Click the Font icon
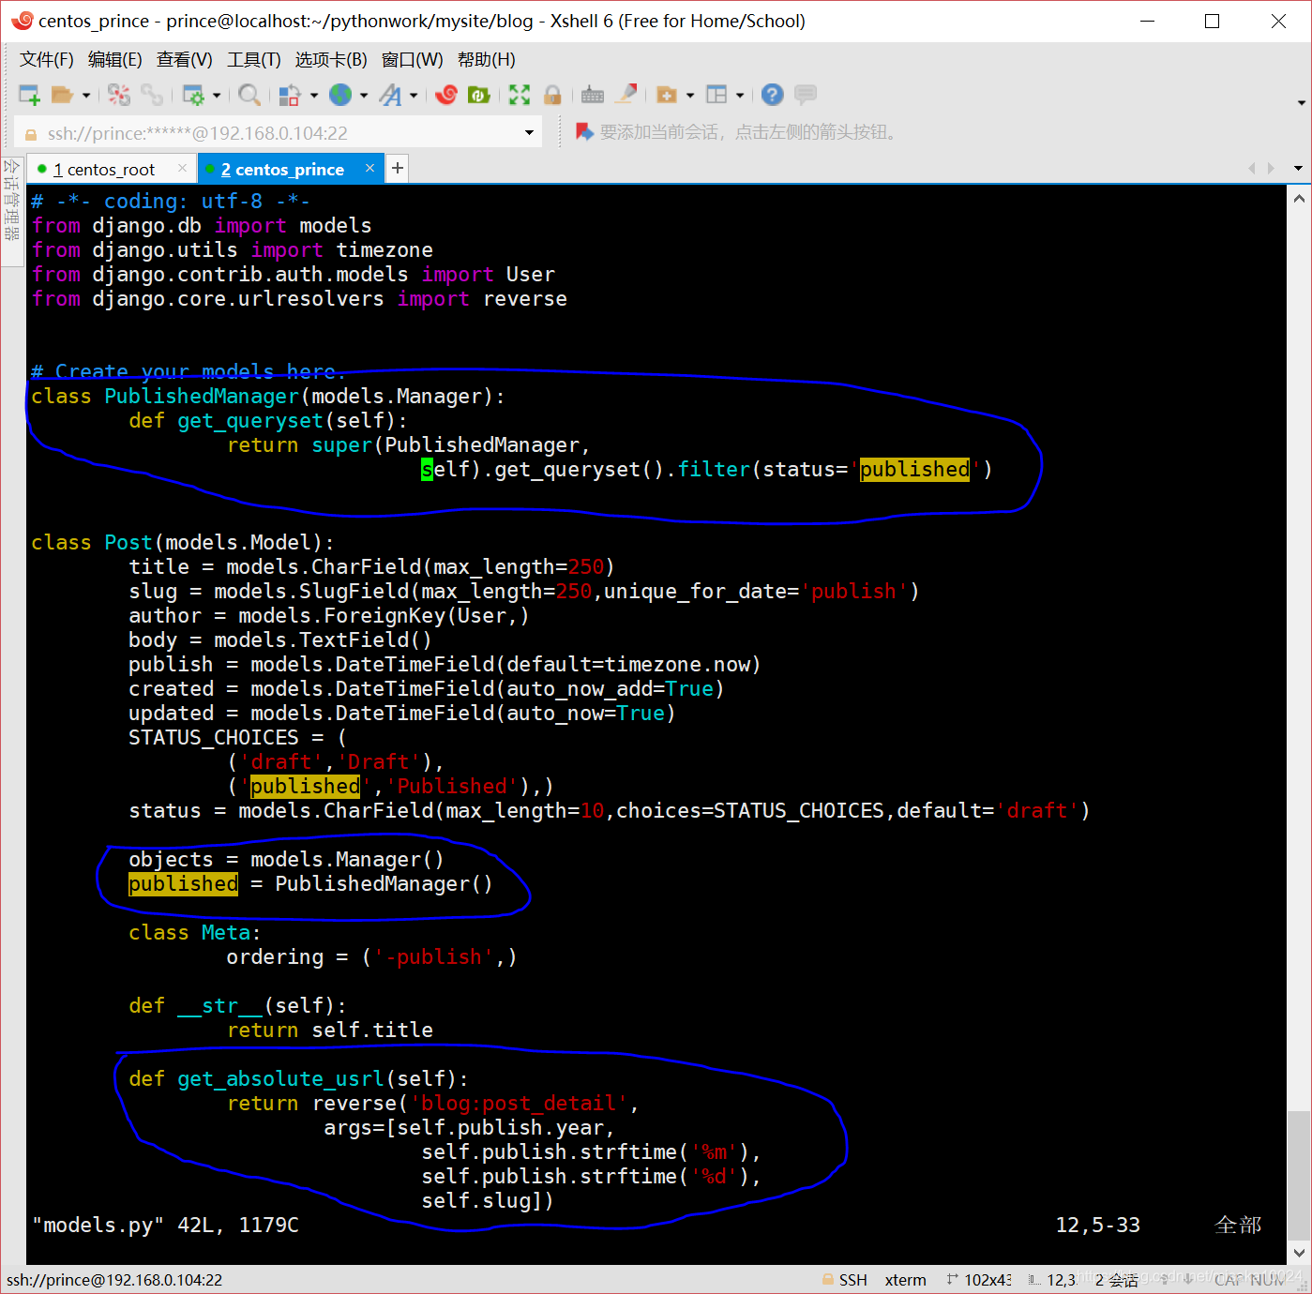The height and width of the screenshot is (1294, 1312). [x=390, y=95]
